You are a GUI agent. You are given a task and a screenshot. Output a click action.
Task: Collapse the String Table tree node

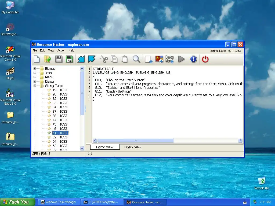[35, 86]
